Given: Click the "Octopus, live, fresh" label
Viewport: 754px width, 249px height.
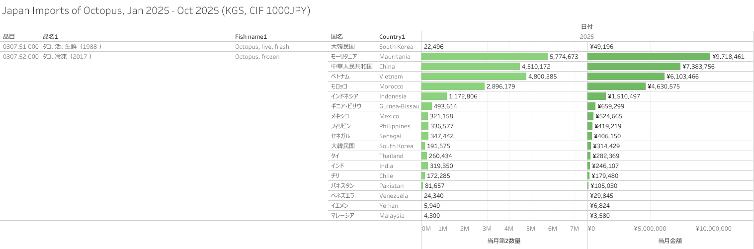Looking at the screenshot, I should coord(262,47).
